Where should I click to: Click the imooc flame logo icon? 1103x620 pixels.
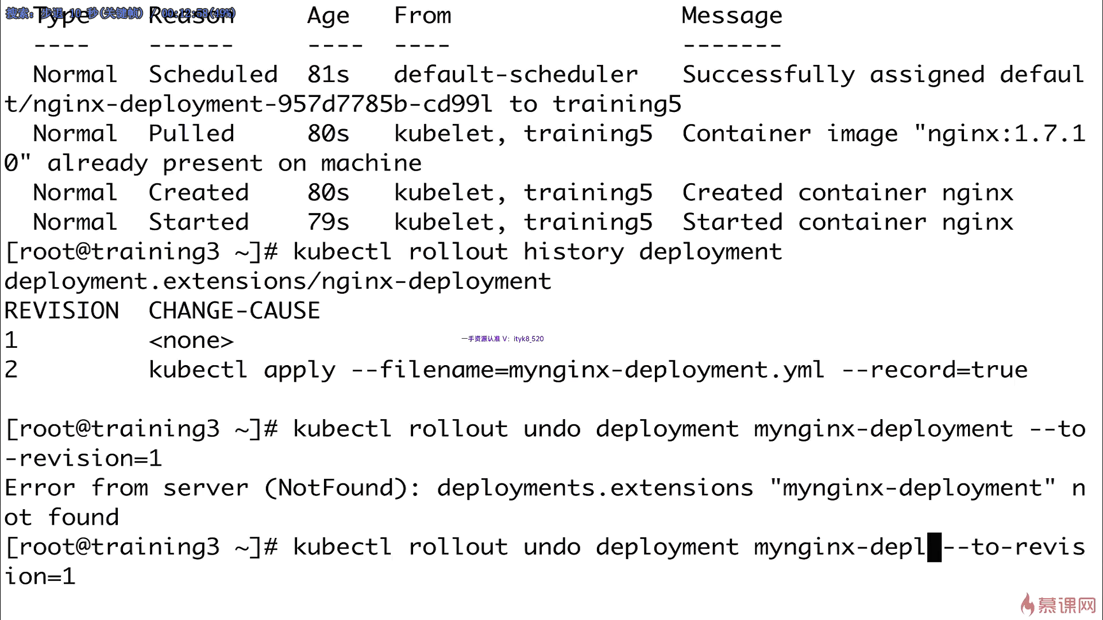[1027, 604]
